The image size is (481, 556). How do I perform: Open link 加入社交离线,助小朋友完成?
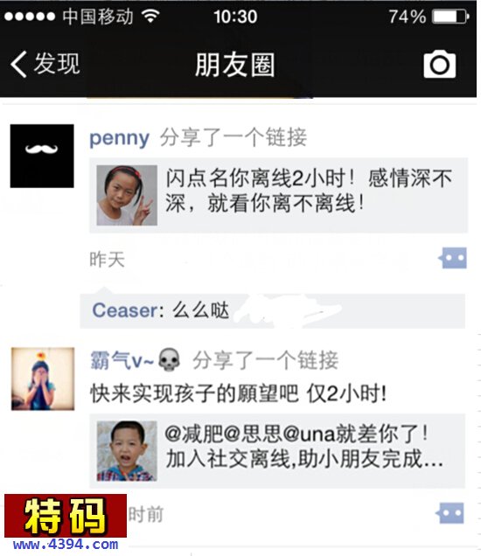(x=277, y=451)
